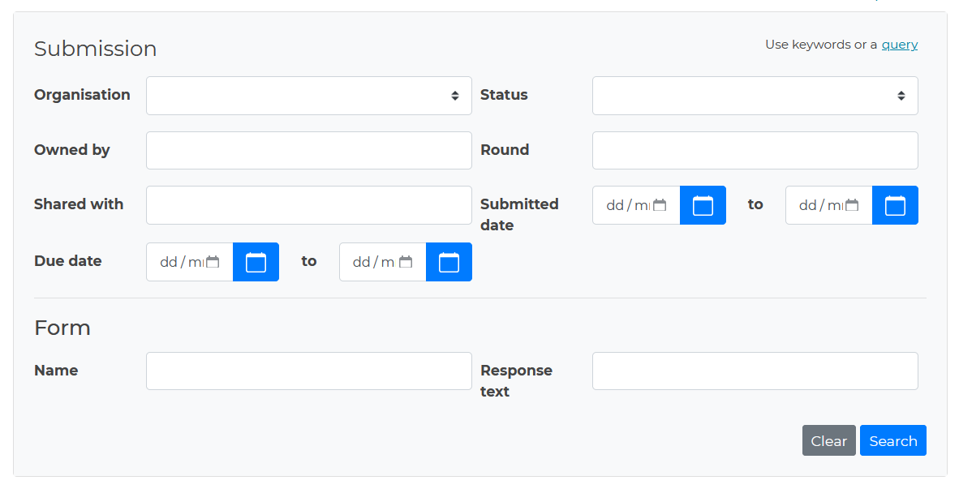Click inside the Round field

click(x=755, y=150)
